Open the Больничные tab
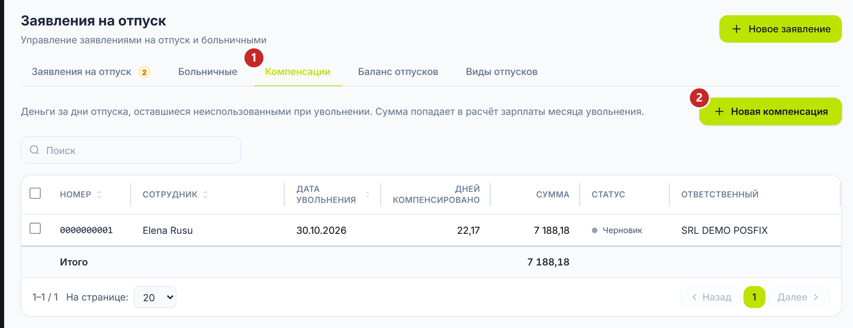 [208, 72]
